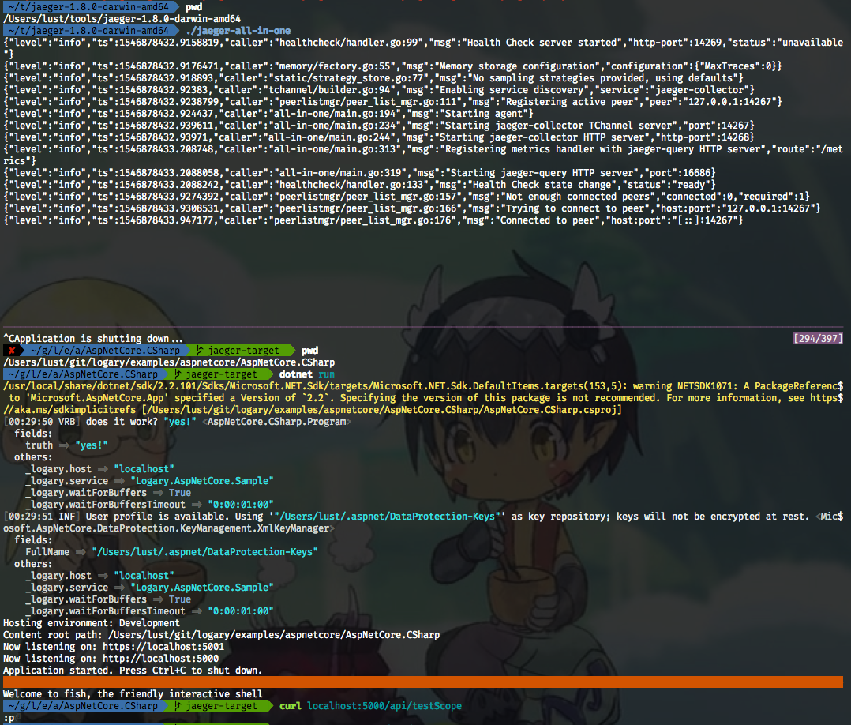Click the red X error status icon

(11, 351)
